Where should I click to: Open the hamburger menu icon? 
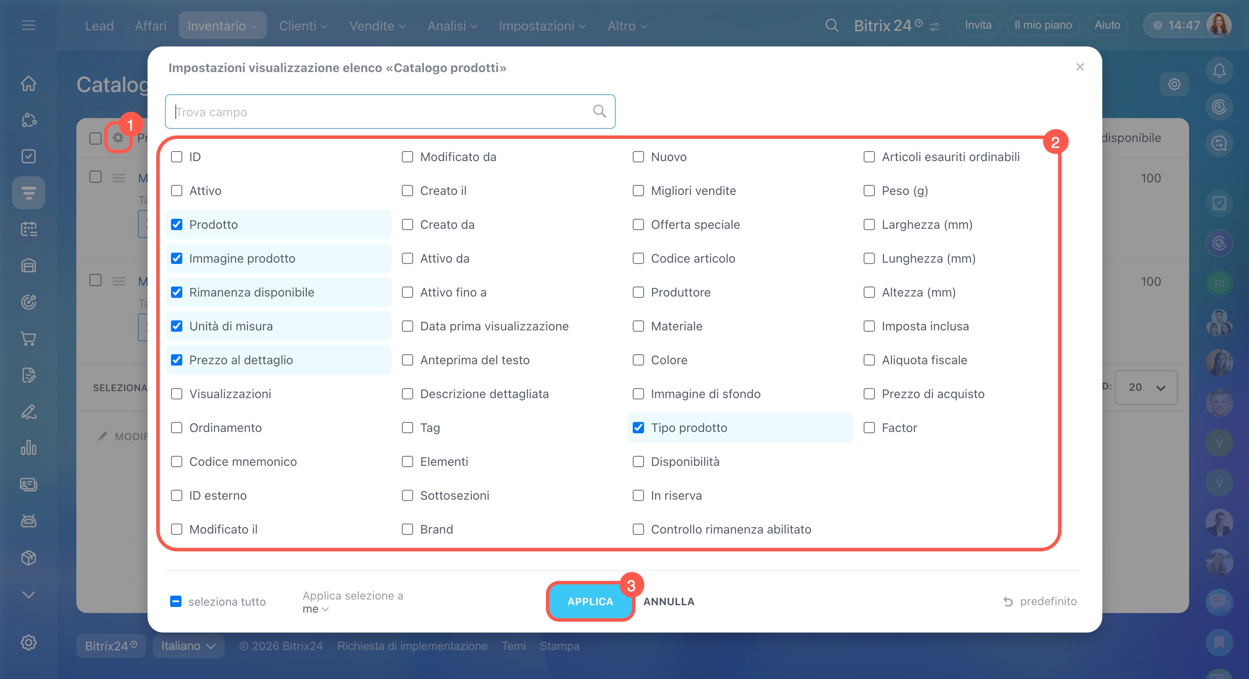[x=29, y=25]
